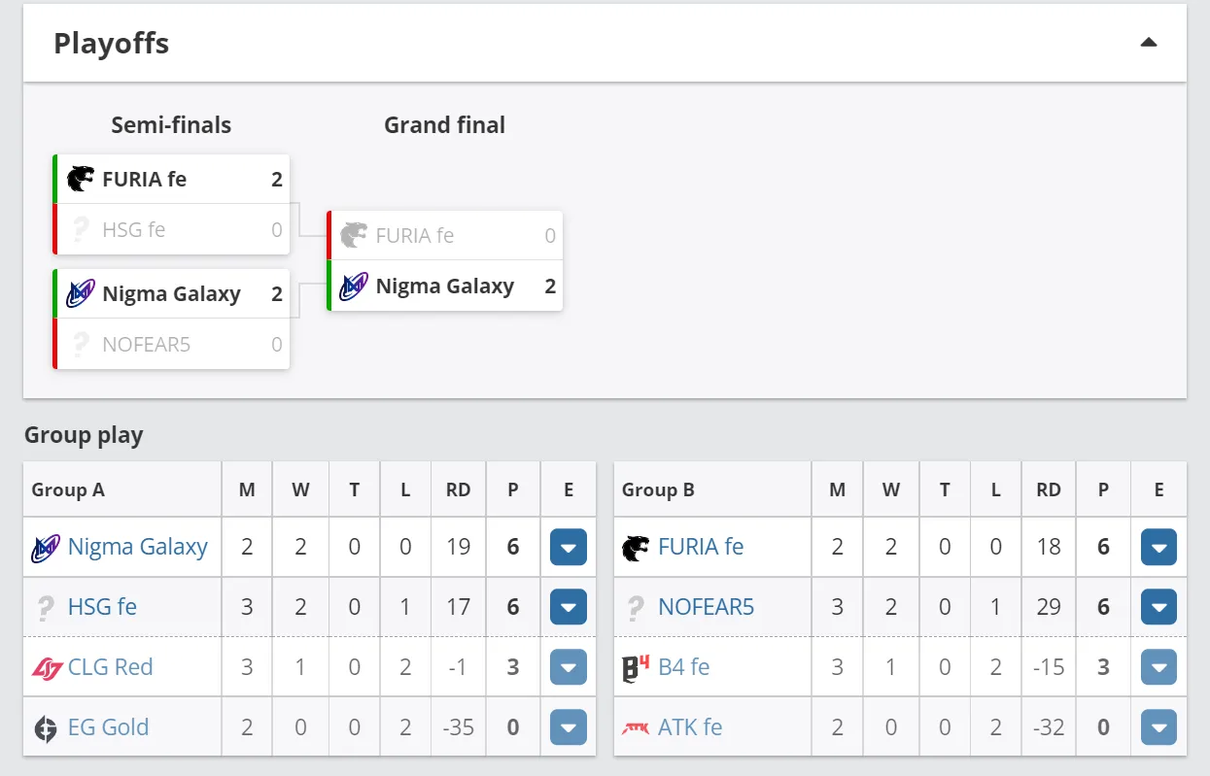Click round difference 19 for Nigma Galaxy
Screen dimensions: 1210x776
tap(458, 548)
